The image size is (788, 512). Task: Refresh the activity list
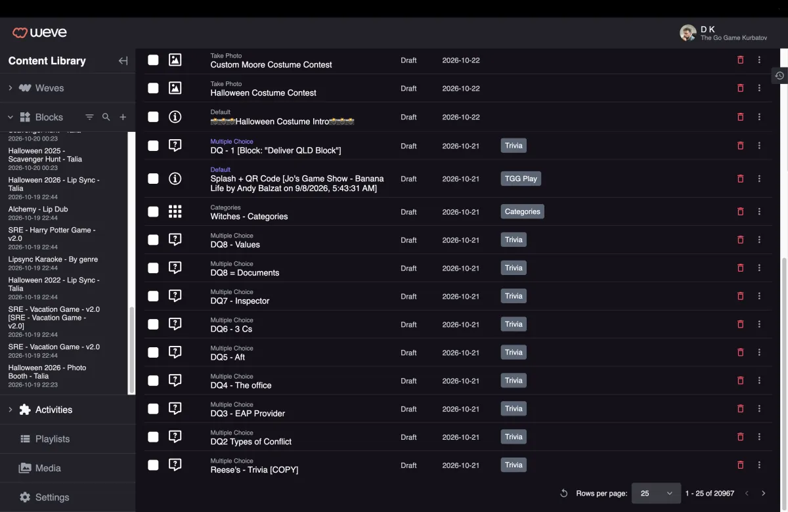563,493
